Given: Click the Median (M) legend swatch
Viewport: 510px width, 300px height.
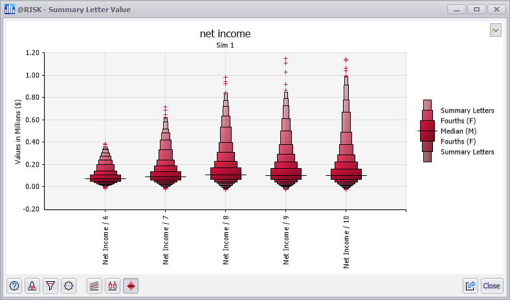Looking at the screenshot, I should [427, 131].
